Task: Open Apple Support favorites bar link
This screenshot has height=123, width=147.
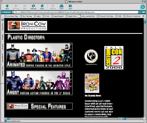Action: coord(58,16)
